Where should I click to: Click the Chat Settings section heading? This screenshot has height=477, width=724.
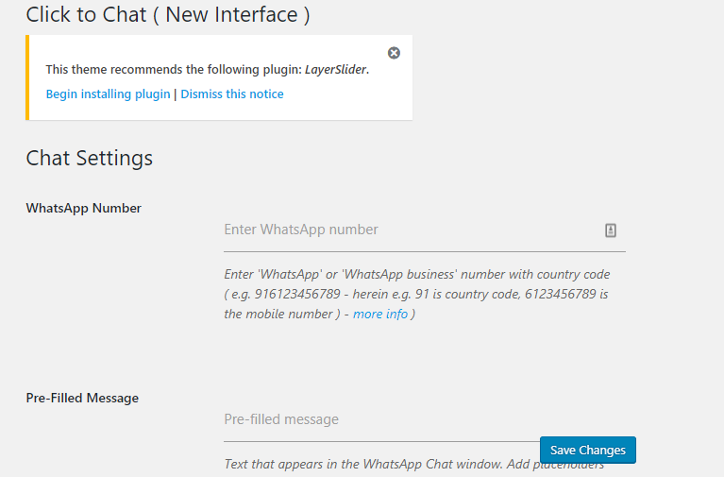click(x=90, y=158)
